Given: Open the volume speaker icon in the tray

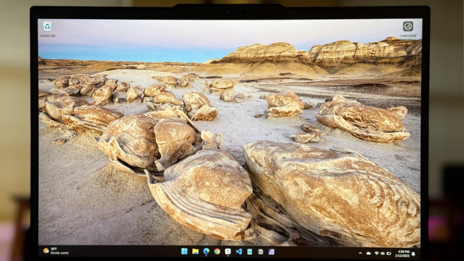Looking at the screenshot, I should click(382, 253).
